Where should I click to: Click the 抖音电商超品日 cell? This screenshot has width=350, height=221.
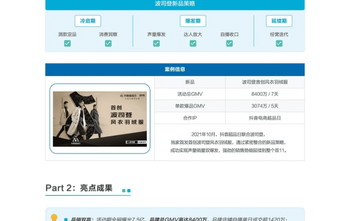pyautogui.click(x=265, y=118)
